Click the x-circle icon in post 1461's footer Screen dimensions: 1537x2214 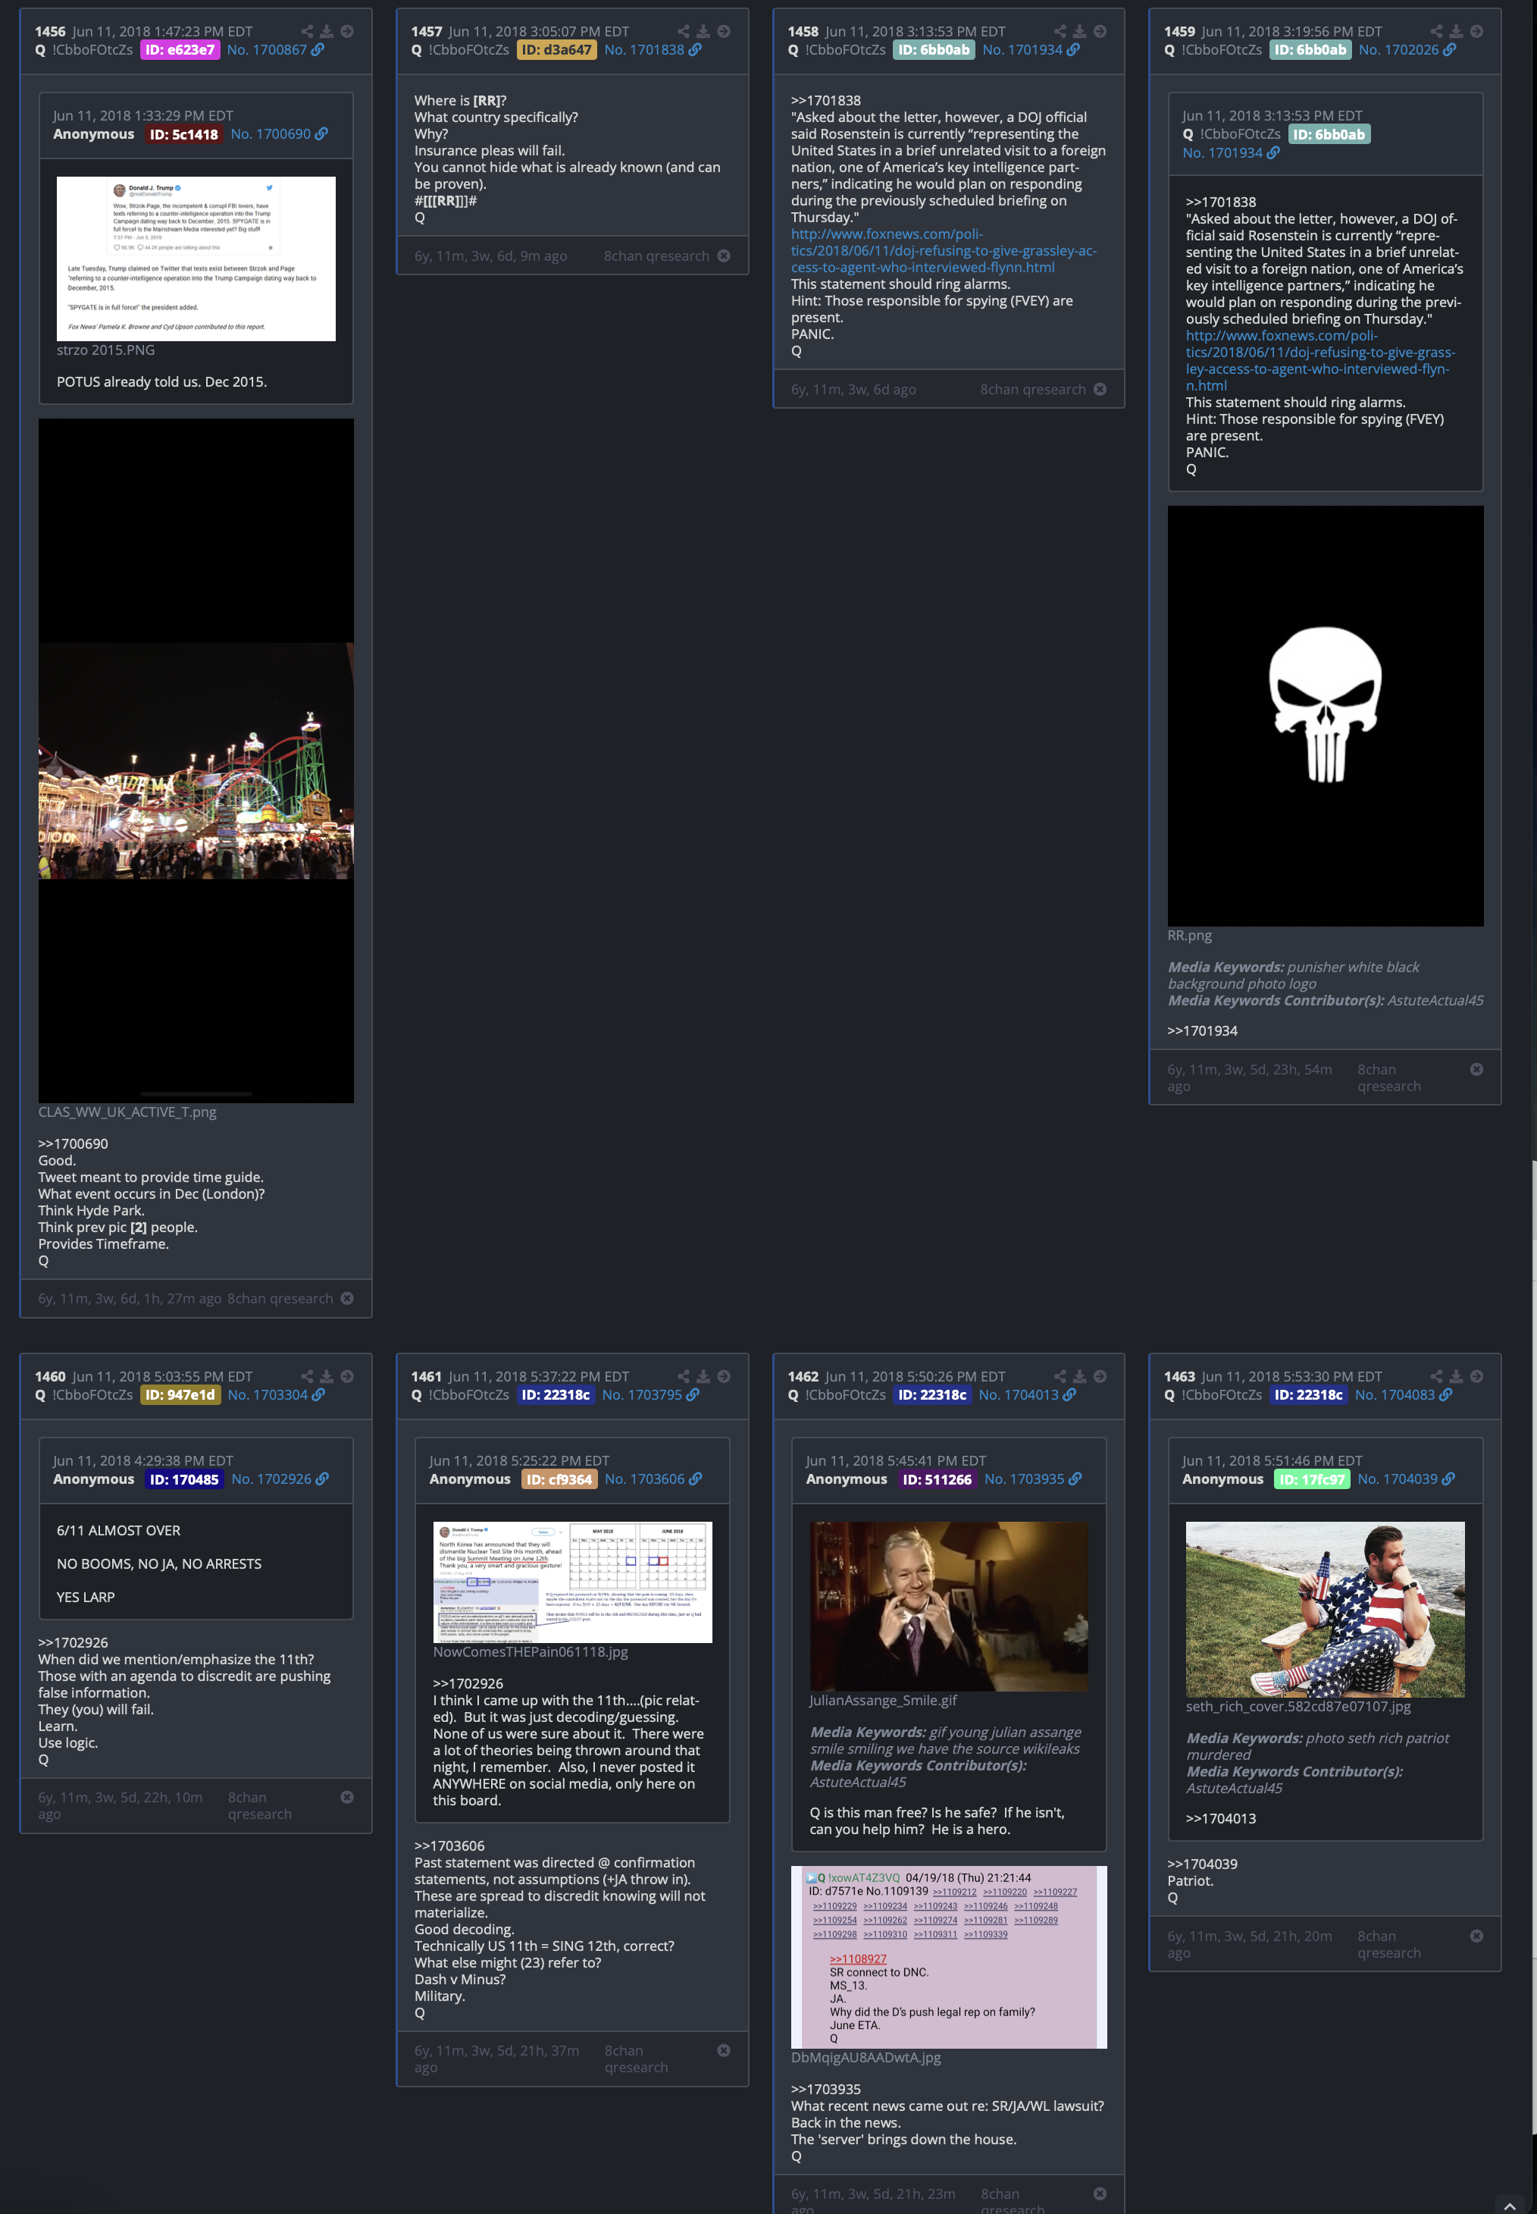(x=723, y=2051)
